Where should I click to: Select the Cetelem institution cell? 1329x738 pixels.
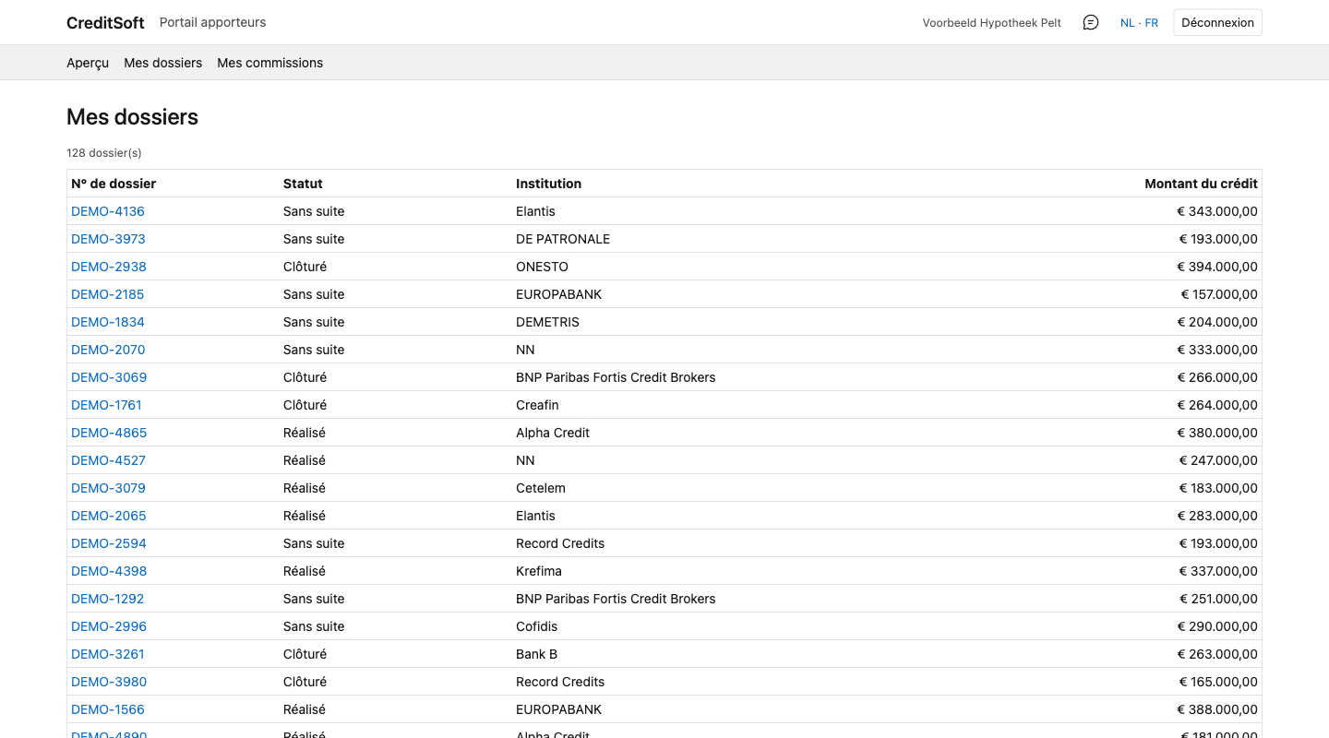pos(541,488)
